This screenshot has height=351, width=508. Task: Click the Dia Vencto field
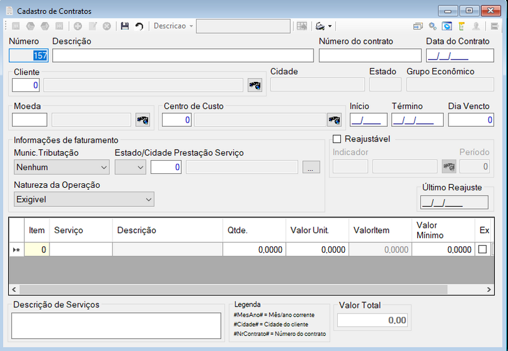(x=471, y=120)
